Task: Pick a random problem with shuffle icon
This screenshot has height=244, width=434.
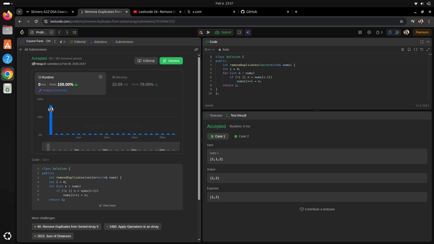Action: point(75,32)
